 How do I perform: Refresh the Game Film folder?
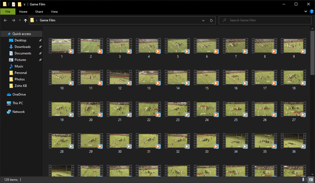(x=211, y=21)
